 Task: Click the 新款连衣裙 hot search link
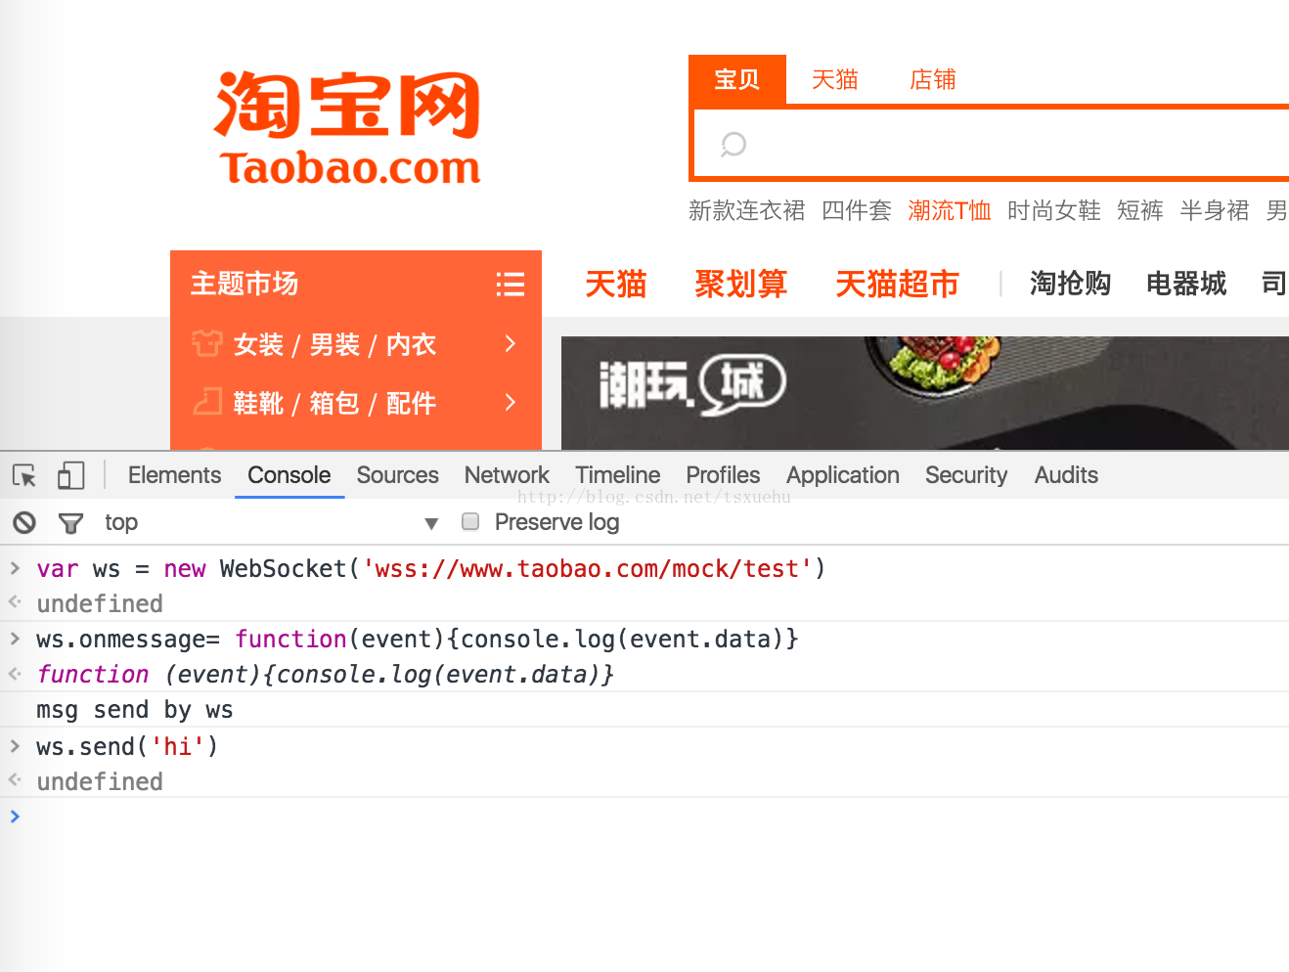pos(746,210)
